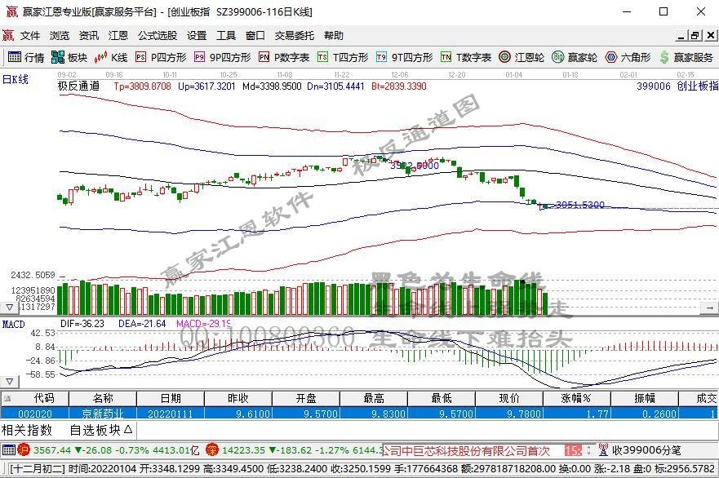The width and height of the screenshot is (719, 478).
Task: Click the scrolling news ticker text
Action: (x=467, y=450)
